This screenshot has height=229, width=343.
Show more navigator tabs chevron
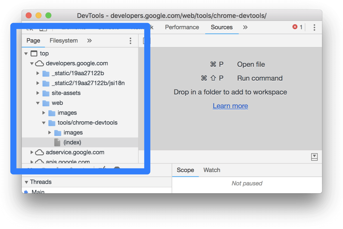[x=89, y=41]
